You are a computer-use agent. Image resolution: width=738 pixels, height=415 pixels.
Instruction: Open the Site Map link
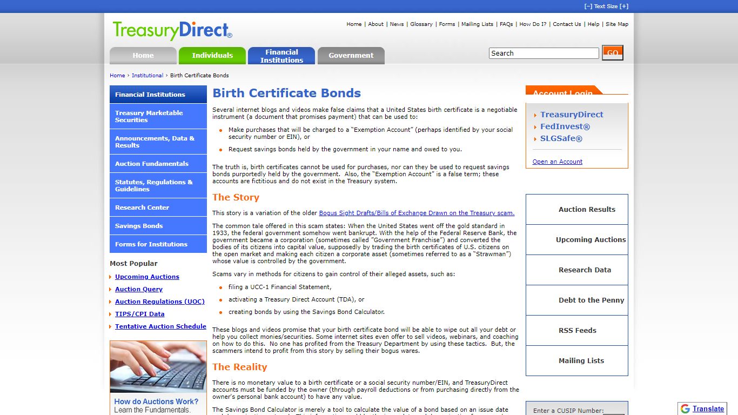point(617,24)
